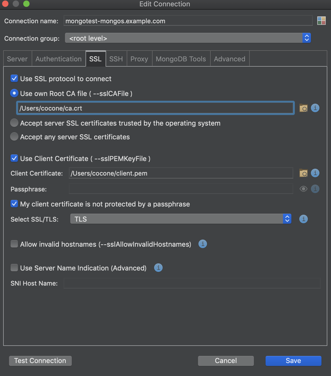The height and width of the screenshot is (376, 331).
Task: Toggle Use Client Certificate checkbox
Action: 14,158
